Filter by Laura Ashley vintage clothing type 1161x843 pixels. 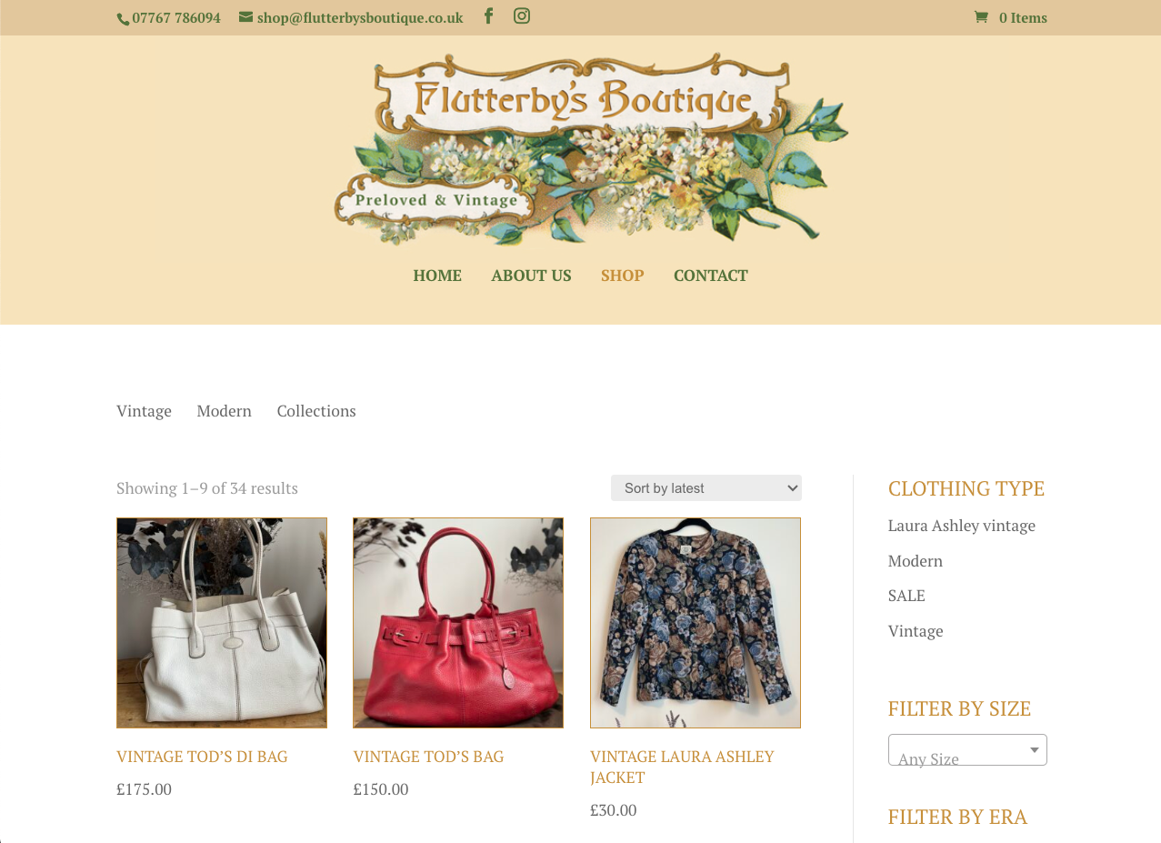962,526
